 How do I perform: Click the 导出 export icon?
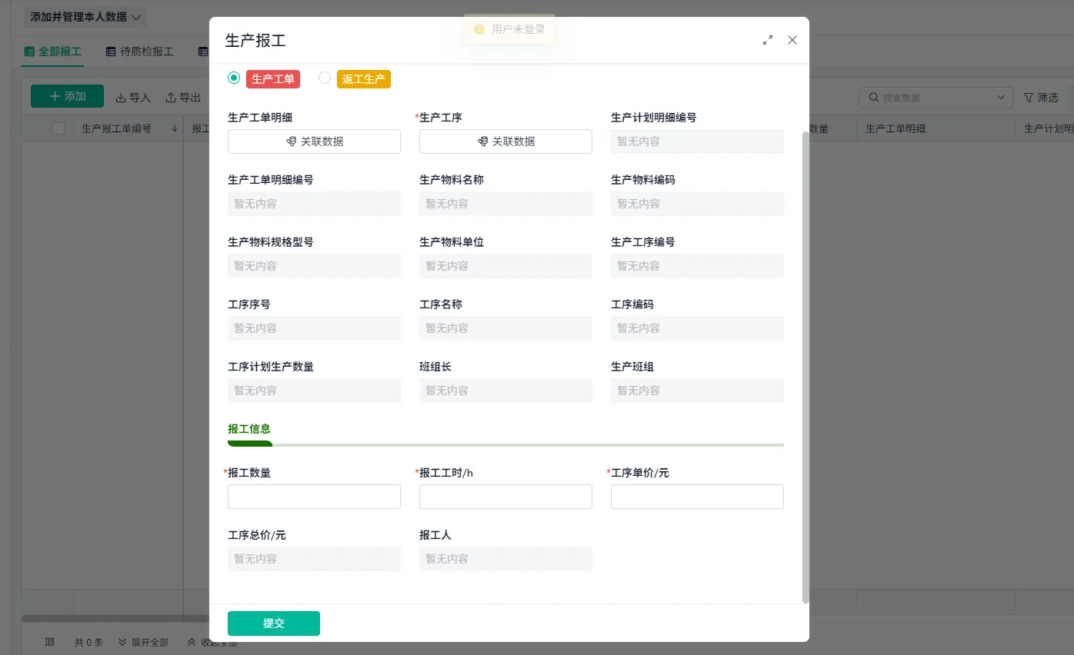pyautogui.click(x=171, y=98)
